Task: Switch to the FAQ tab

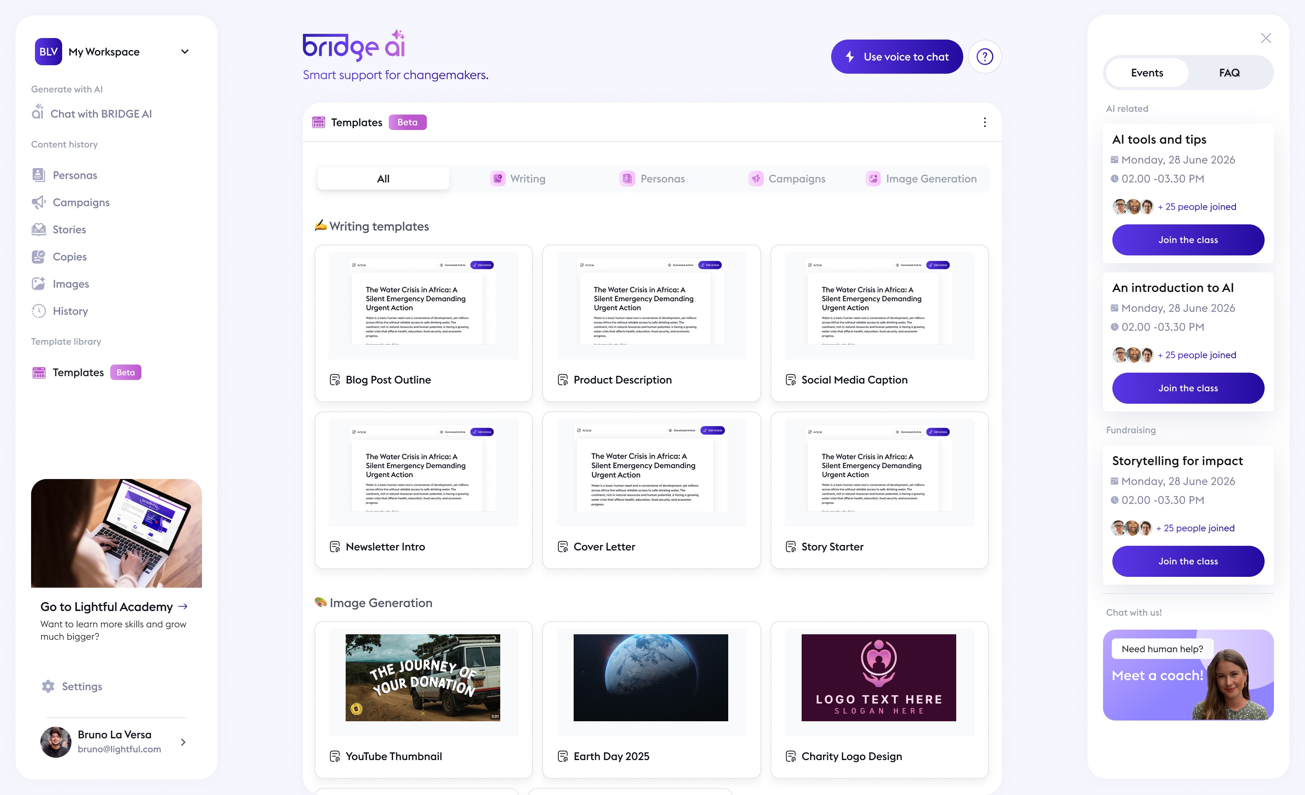Action: pos(1229,73)
